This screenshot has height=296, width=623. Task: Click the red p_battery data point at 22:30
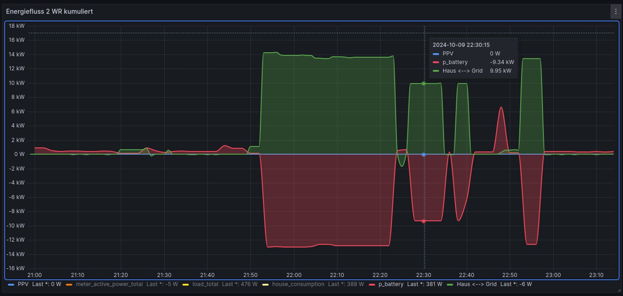point(424,221)
